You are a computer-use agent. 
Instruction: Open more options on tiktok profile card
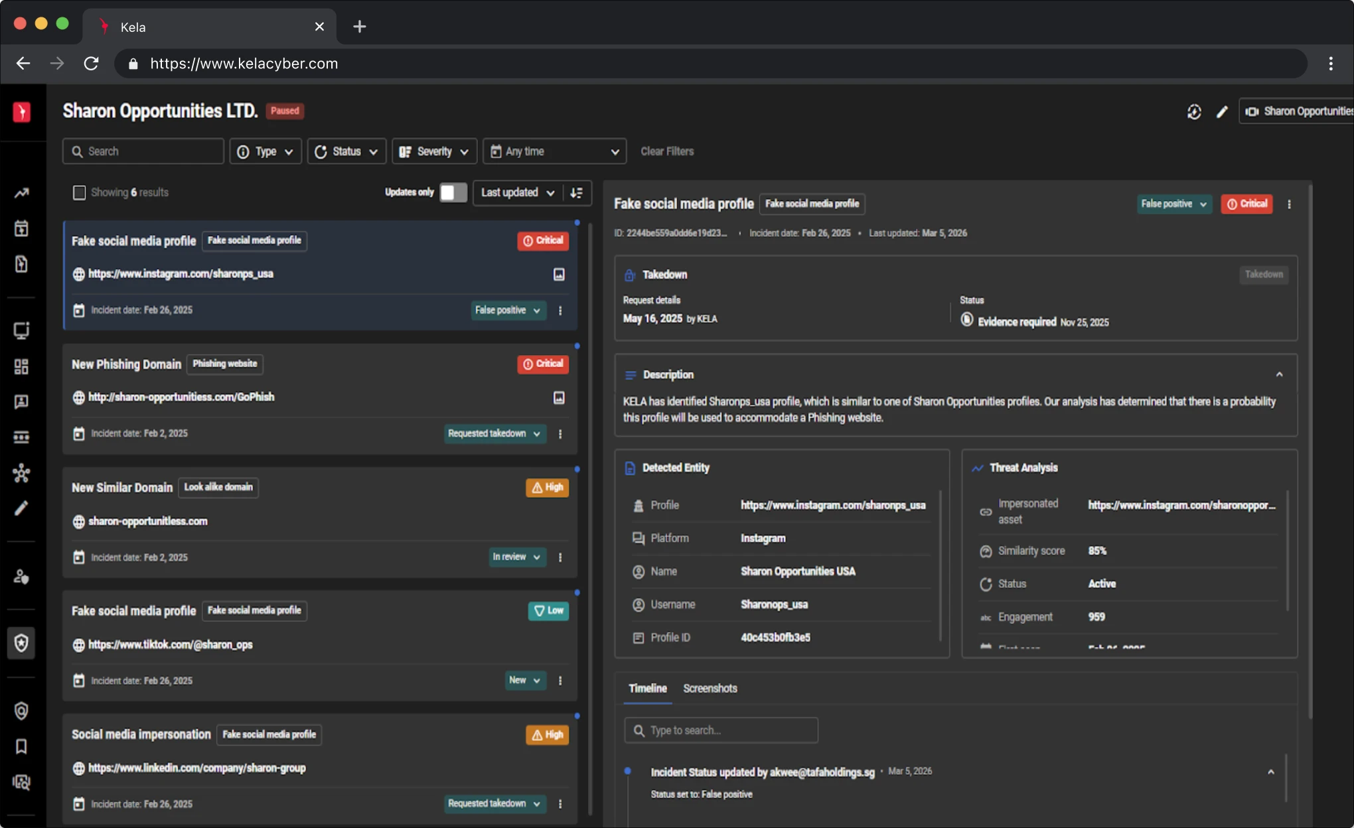click(x=560, y=681)
